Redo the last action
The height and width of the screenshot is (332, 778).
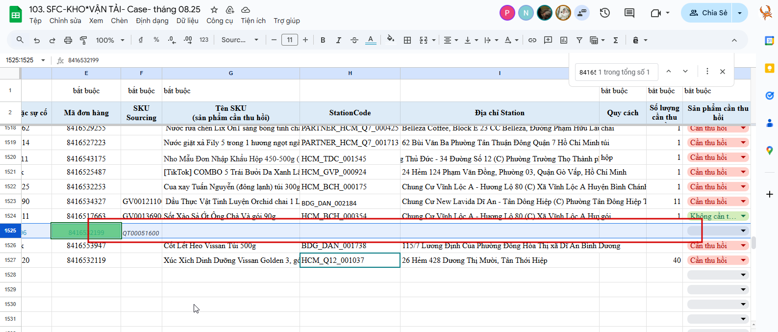[x=52, y=40]
